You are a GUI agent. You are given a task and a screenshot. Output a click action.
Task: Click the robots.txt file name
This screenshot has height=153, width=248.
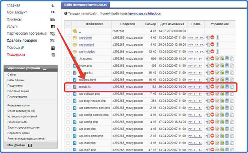[85, 87]
